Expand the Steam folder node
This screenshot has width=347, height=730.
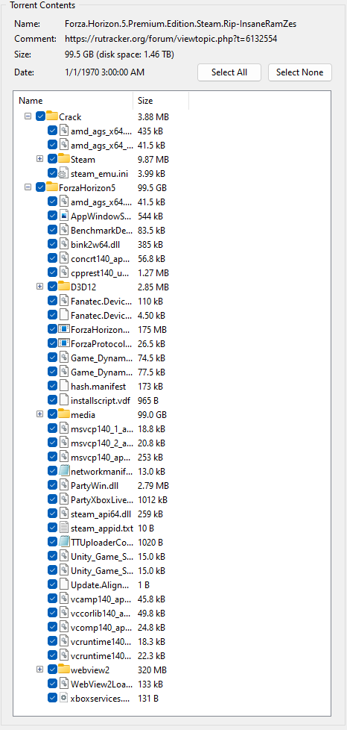[x=39, y=159]
